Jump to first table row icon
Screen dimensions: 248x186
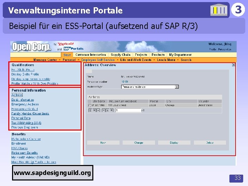[90, 110]
